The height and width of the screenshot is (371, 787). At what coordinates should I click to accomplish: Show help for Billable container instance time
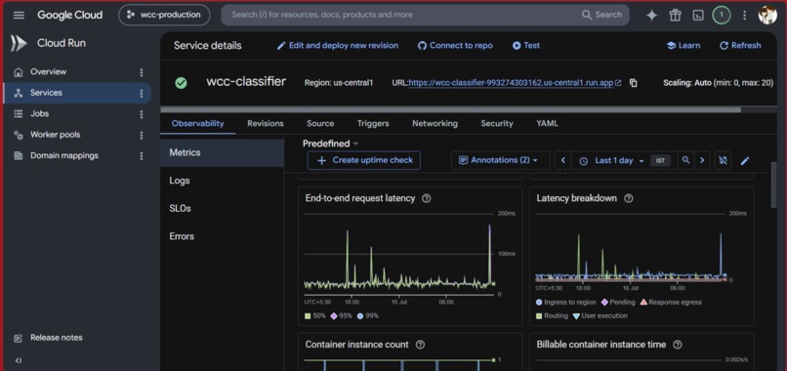(678, 345)
